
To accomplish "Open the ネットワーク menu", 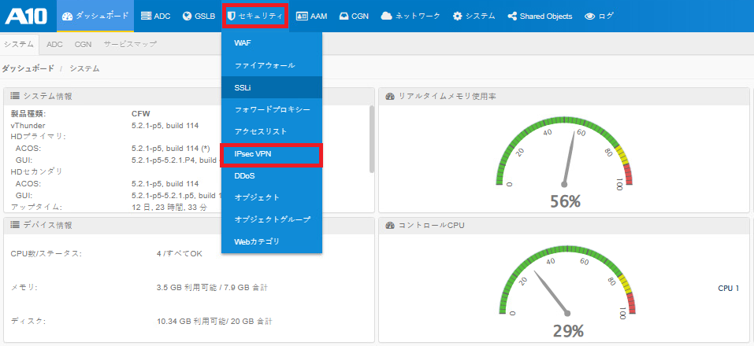I will pyautogui.click(x=410, y=16).
